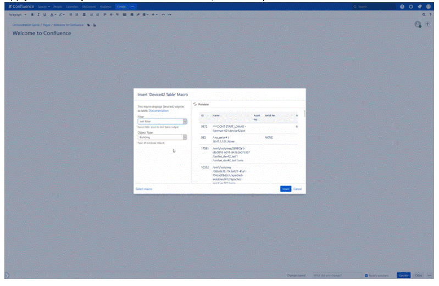Click the Documentation link
Viewport: 439px width, 286px height.
tap(159, 111)
